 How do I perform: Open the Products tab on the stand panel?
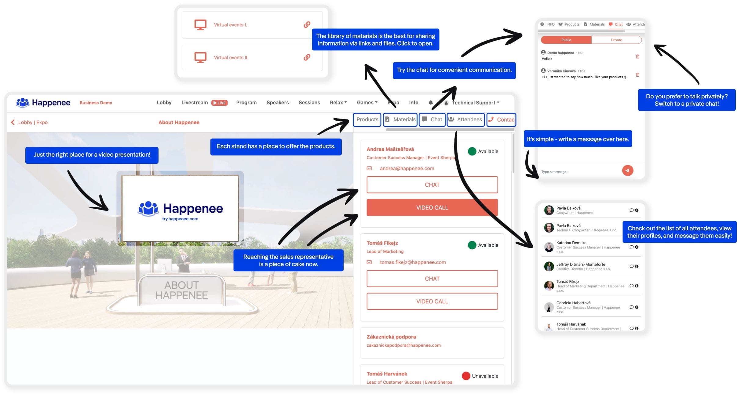[x=367, y=119]
